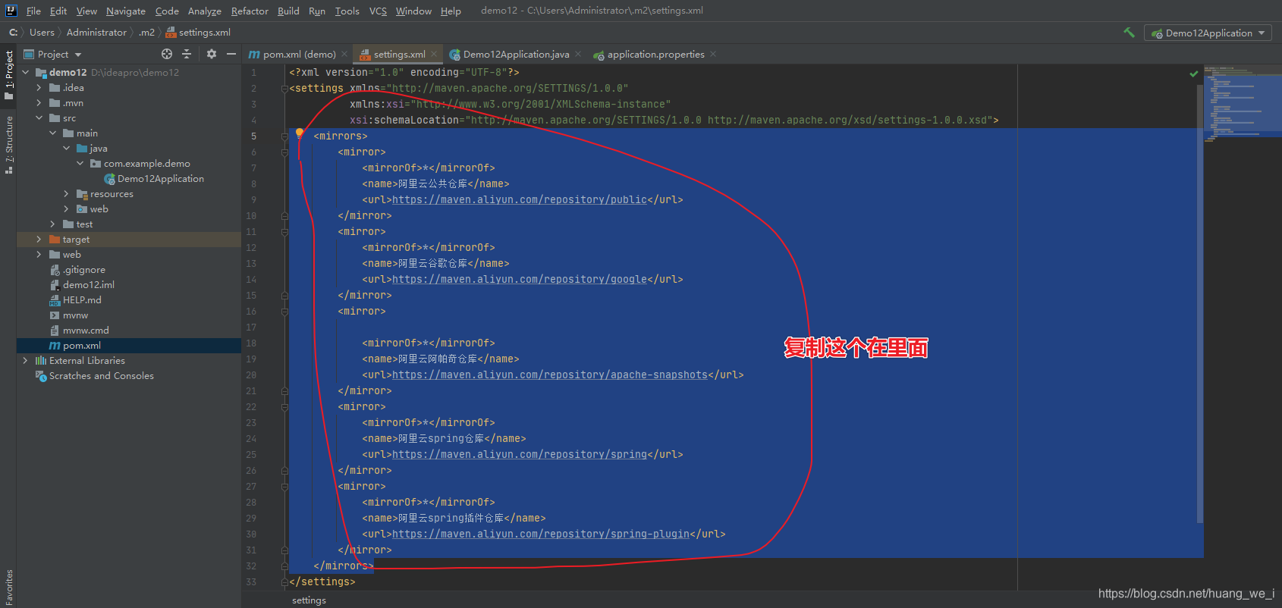Open the VCS menu
The image size is (1282, 608).
point(378,11)
